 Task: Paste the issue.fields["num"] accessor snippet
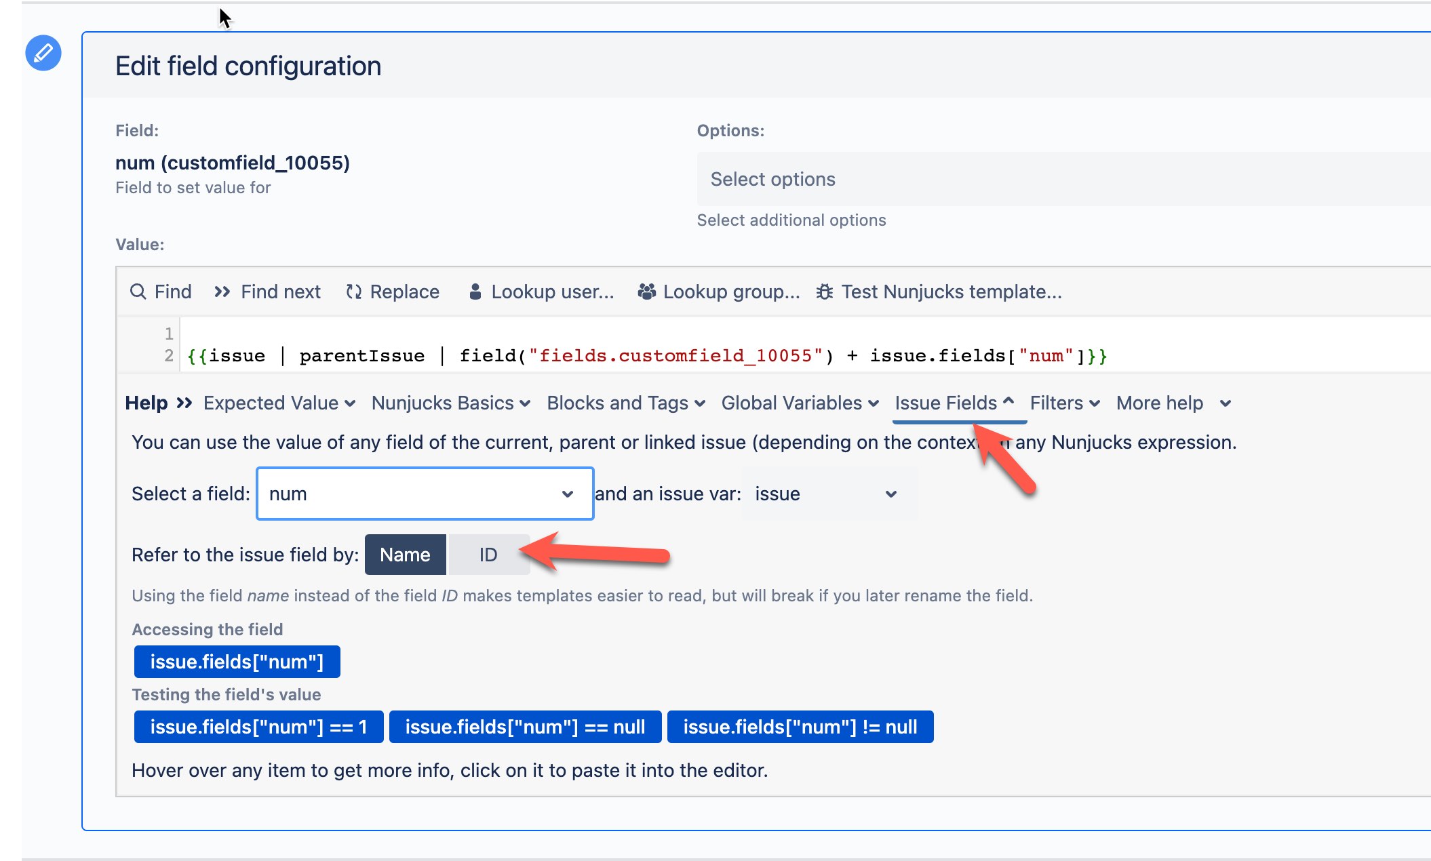pos(237,662)
